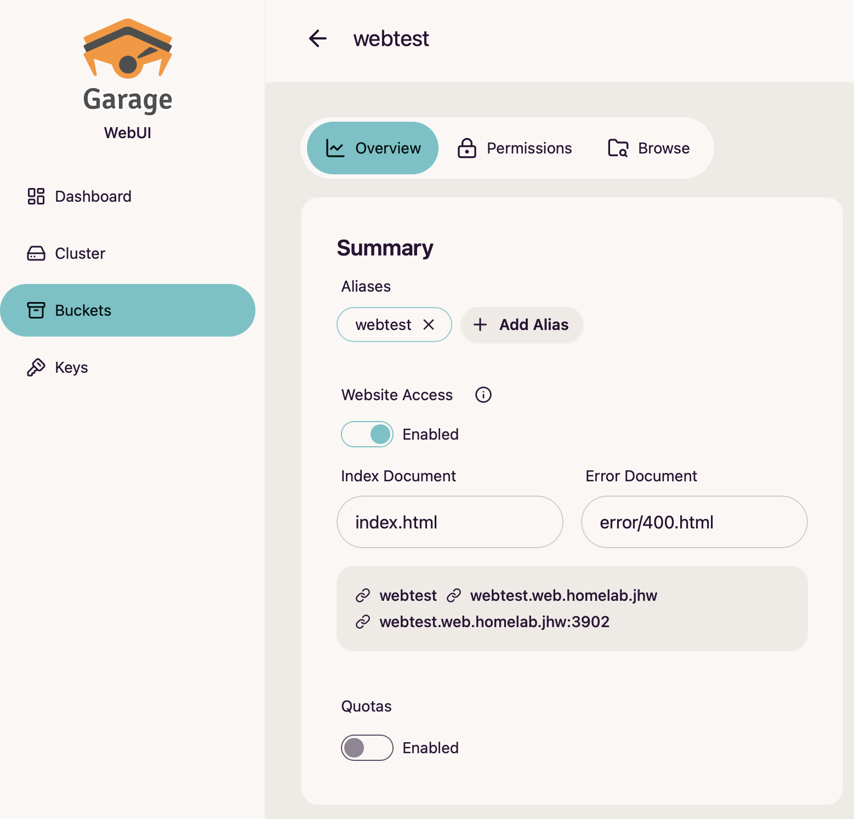Click the Index Document input field
The height and width of the screenshot is (819, 854).
[449, 522]
